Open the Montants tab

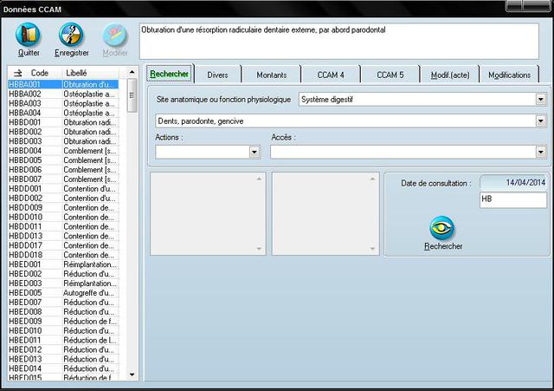(x=272, y=75)
